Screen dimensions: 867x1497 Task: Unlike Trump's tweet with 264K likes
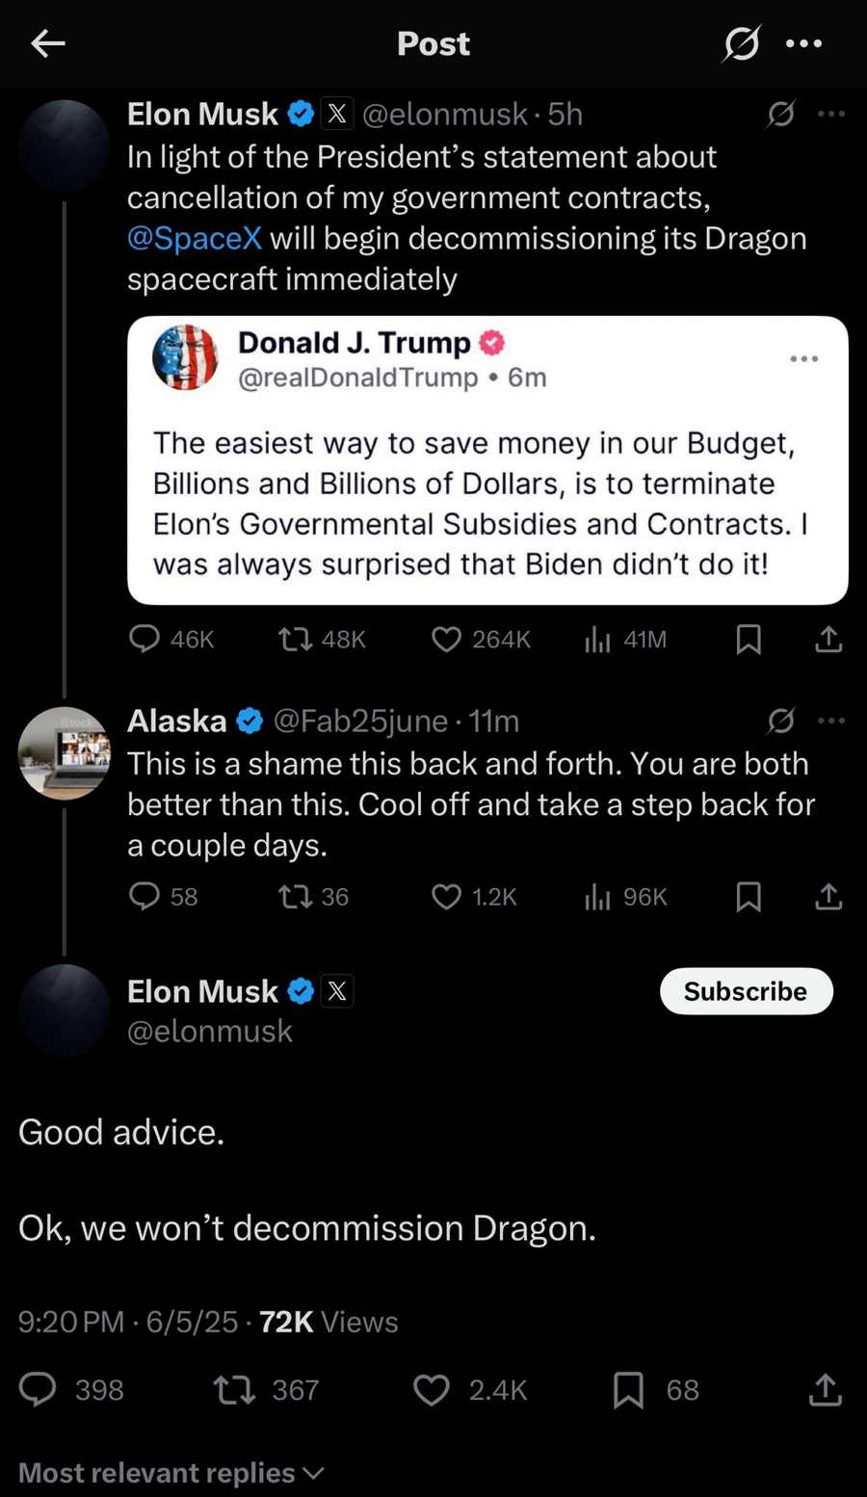446,639
